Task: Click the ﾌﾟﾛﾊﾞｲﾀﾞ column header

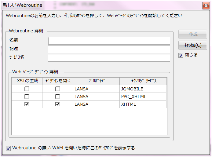Action: tap(96, 81)
